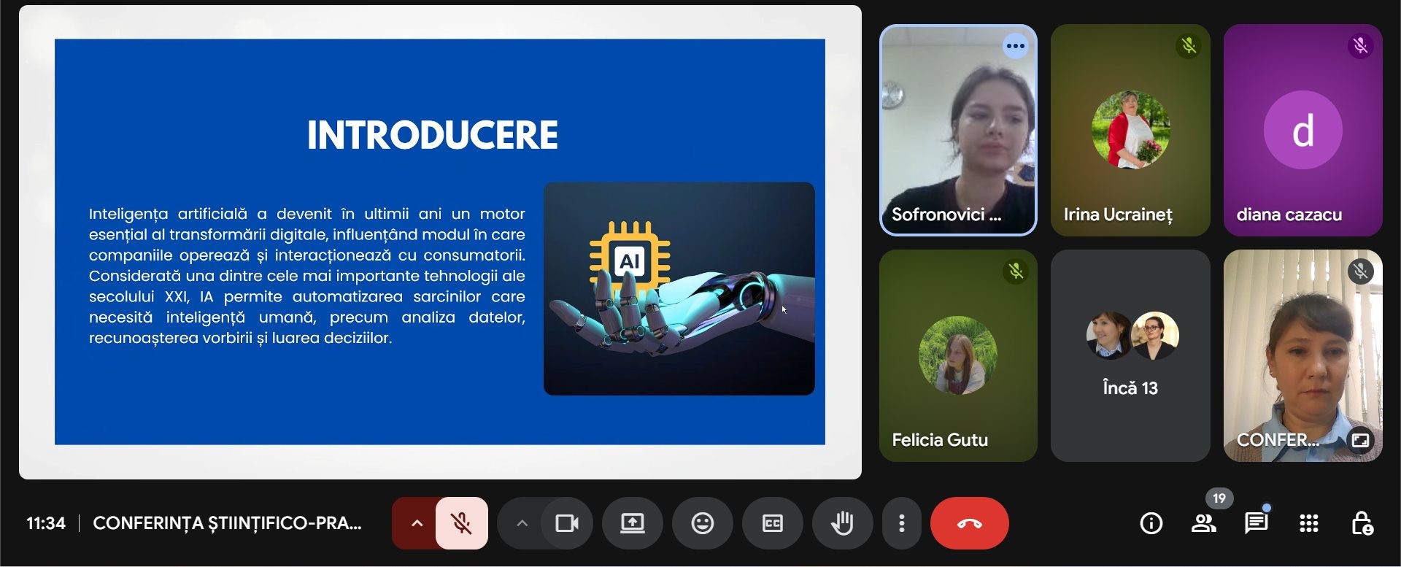The width and height of the screenshot is (1401, 567).
Task: Expand audio settings chevron
Action: pyautogui.click(x=417, y=523)
